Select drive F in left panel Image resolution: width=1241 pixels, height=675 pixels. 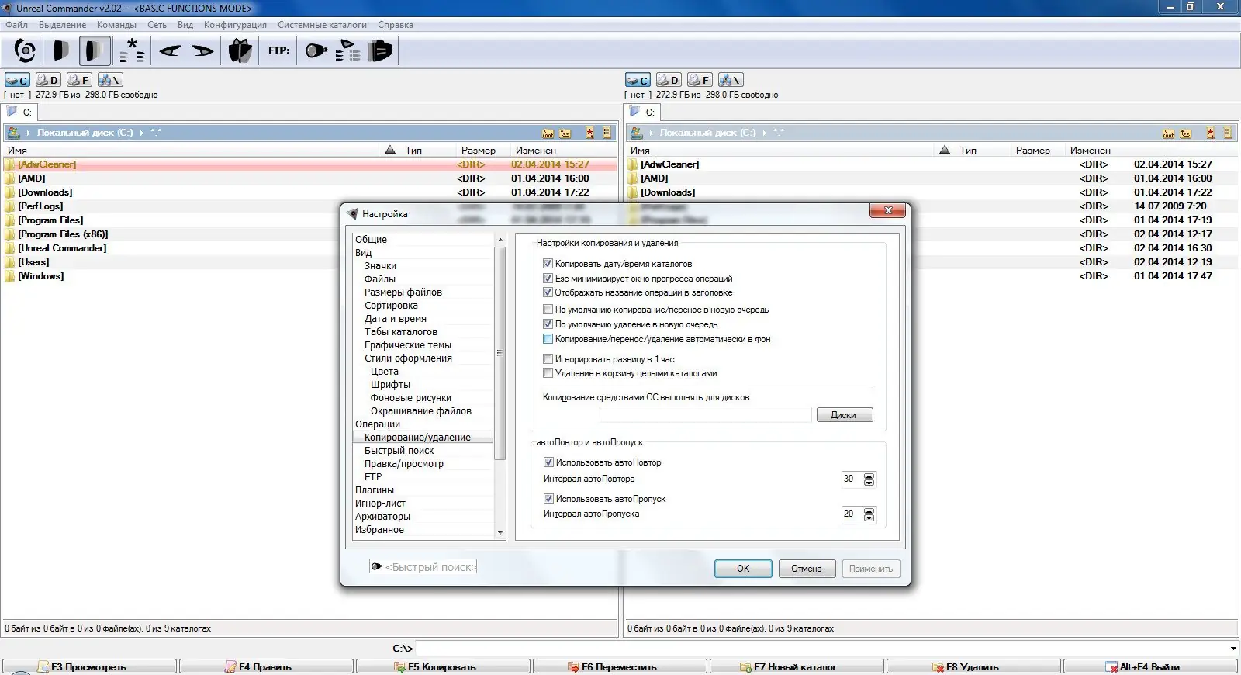click(79, 80)
